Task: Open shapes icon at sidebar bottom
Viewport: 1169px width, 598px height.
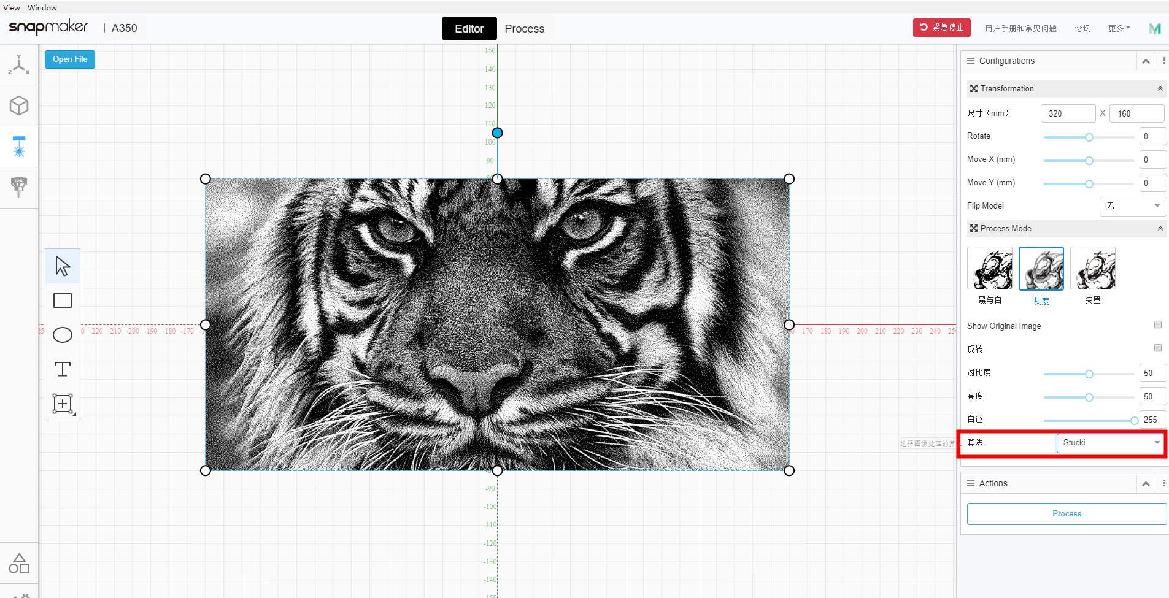Action: point(19,563)
